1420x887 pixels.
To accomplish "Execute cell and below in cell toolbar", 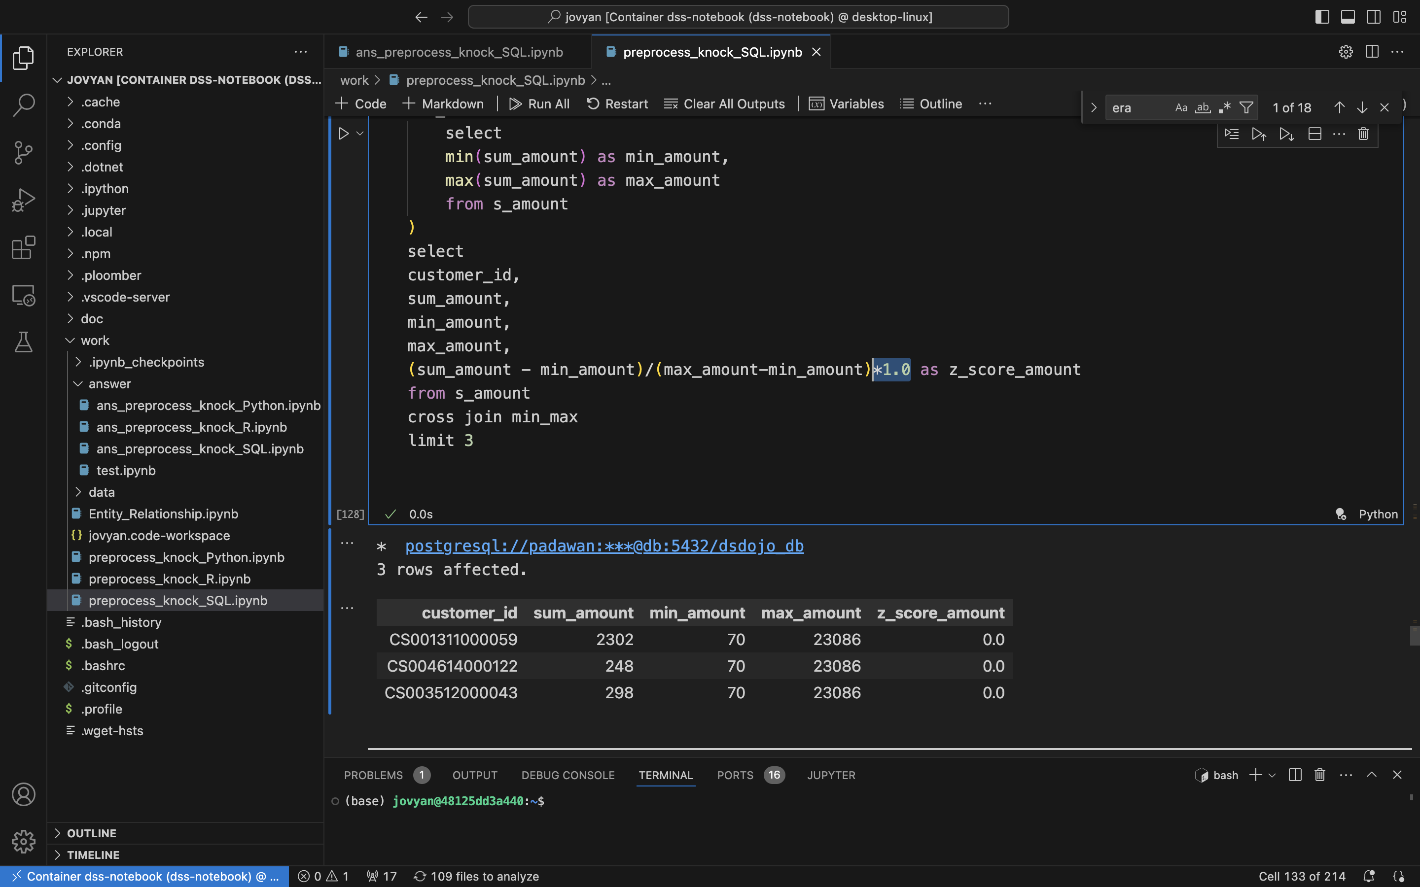I will pos(1286,135).
